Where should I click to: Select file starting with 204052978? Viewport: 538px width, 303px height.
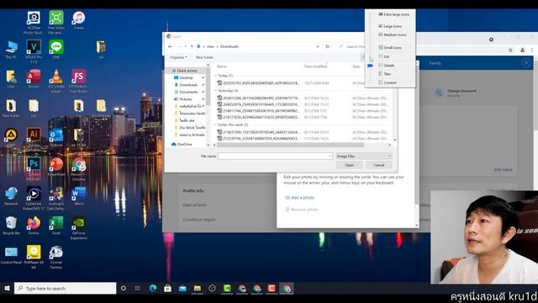pyautogui.click(x=258, y=104)
